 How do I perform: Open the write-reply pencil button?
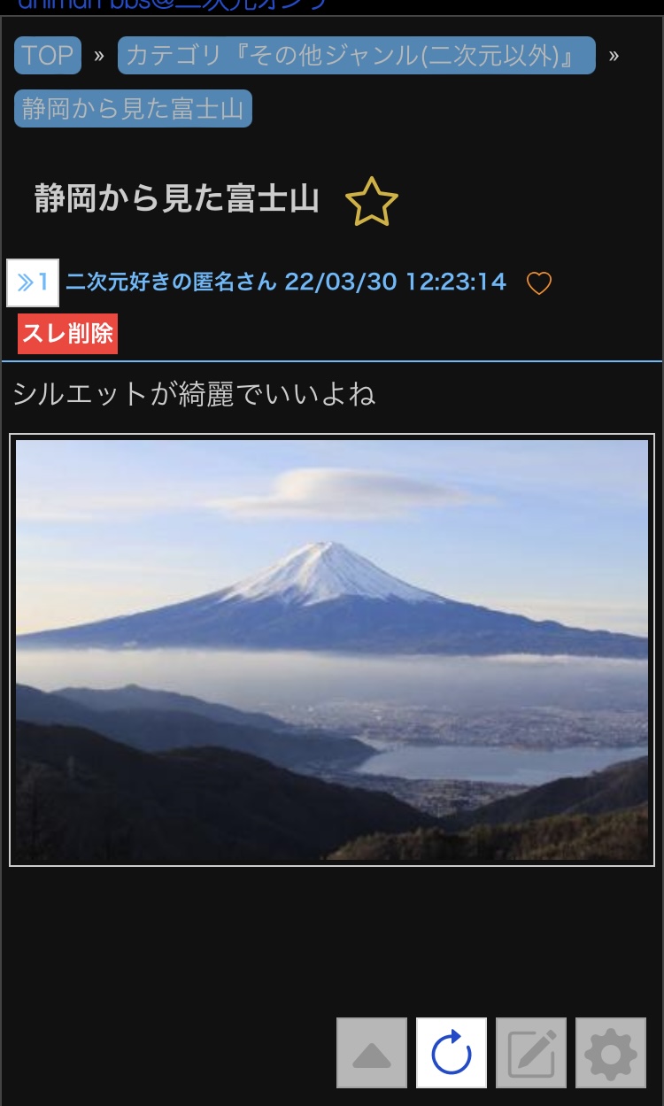click(x=531, y=1053)
